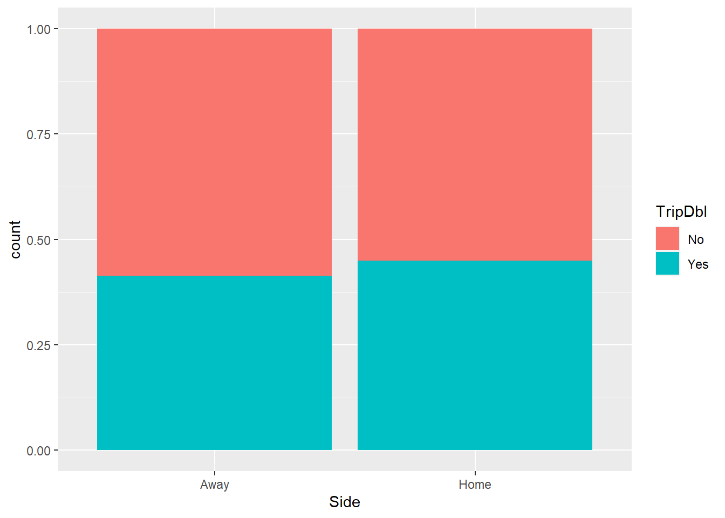Click the red No segment of Away bar
Viewport: 725px width, 518px height.
pos(214,152)
